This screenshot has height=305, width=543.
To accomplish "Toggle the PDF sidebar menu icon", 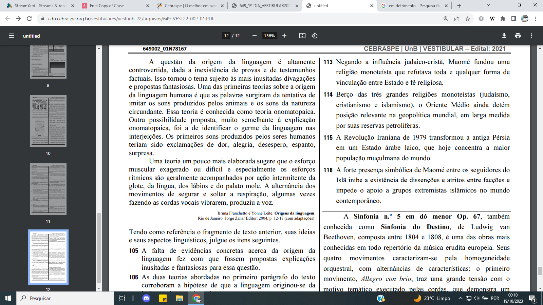I will (x=12, y=36).
